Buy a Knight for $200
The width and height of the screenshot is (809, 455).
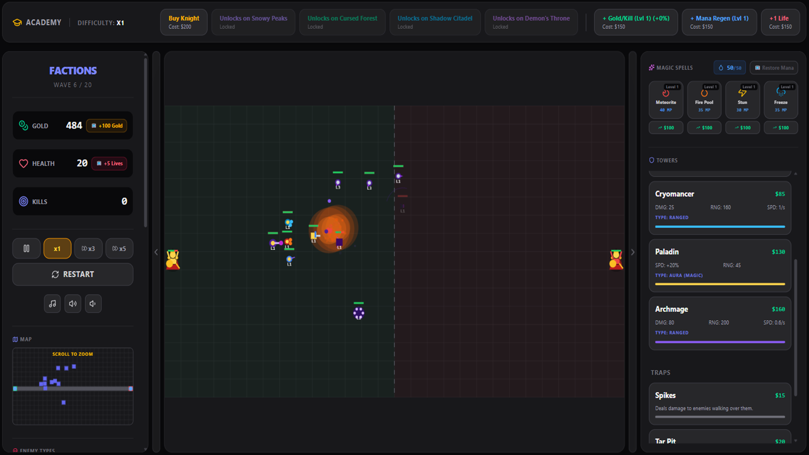coord(184,22)
